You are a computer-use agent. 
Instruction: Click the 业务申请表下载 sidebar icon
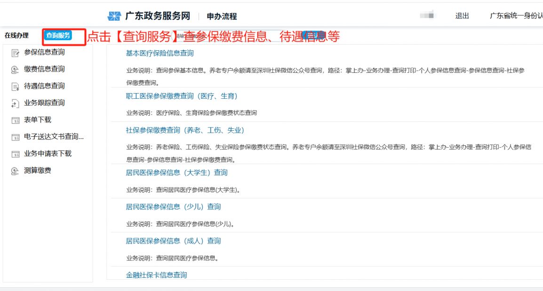[15, 154]
